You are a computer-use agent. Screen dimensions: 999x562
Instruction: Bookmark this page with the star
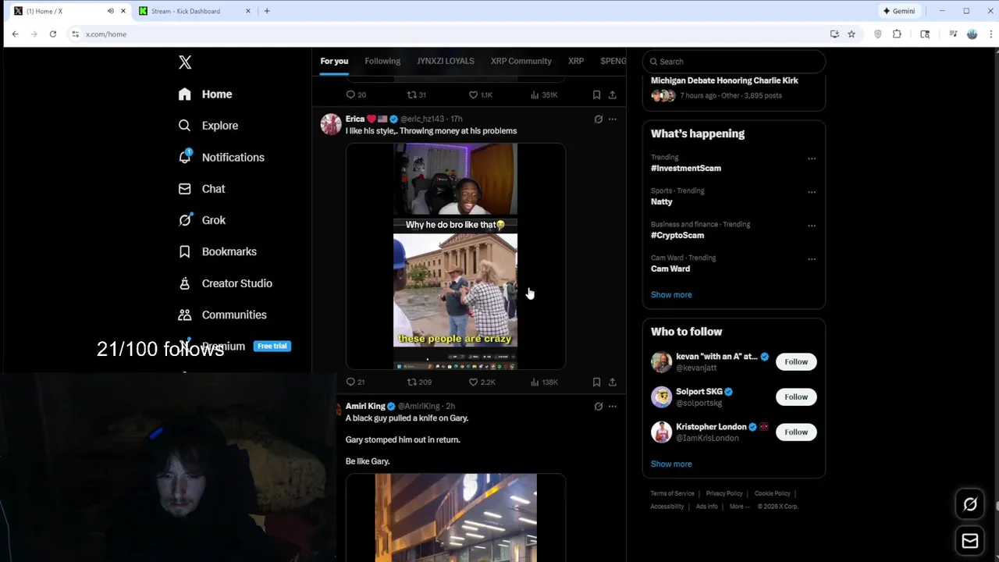point(851,34)
